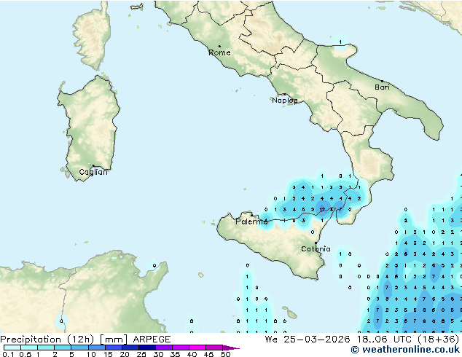Image resolution: width=462 pixels, height=357 pixels.
Task: Click the above-50 mm legend arrow tip
Action: pyautogui.click(x=231, y=348)
